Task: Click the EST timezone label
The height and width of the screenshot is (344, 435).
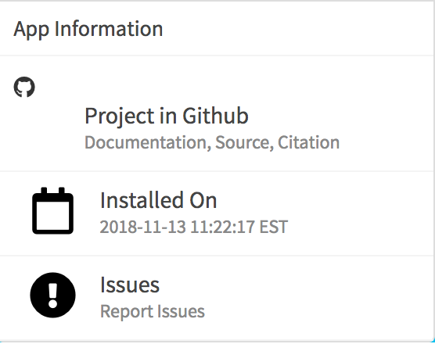Action: [274, 227]
